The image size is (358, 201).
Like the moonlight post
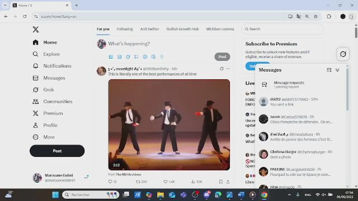[x=169, y=181]
